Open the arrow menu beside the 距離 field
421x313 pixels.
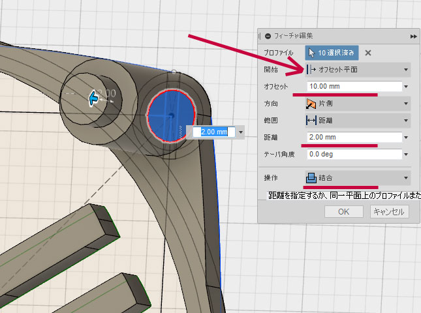click(406, 138)
